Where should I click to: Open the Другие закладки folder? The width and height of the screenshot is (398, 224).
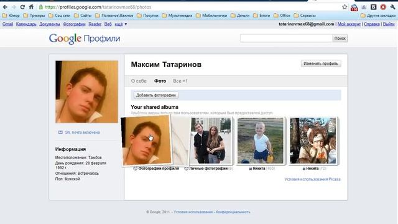(x=378, y=16)
